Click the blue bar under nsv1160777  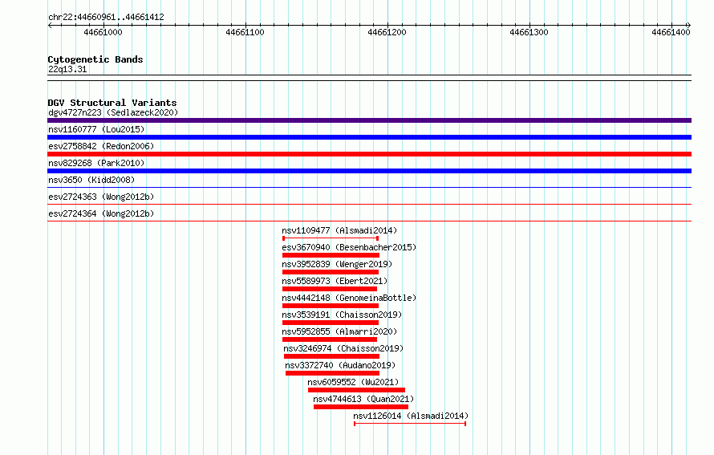click(x=369, y=137)
